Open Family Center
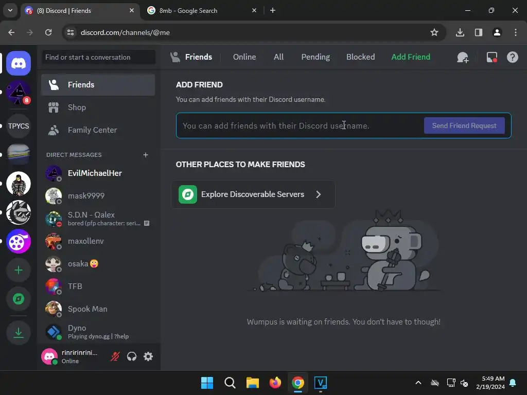 [x=98, y=130]
